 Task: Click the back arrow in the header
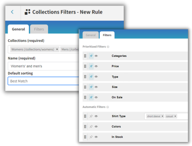coord(12,12)
